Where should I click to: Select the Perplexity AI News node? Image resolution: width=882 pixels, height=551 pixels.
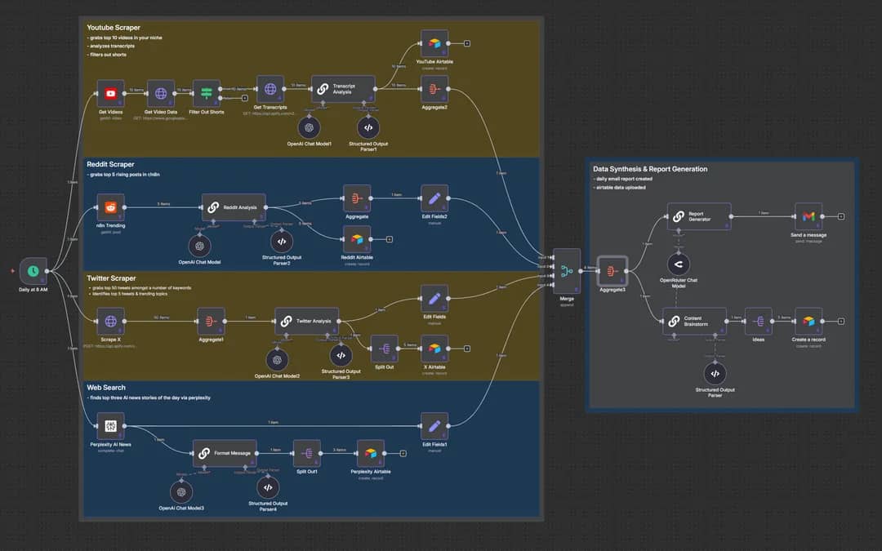(x=110, y=425)
